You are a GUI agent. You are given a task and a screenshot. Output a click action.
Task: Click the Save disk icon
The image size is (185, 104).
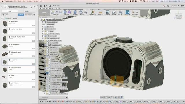tap(50, 6)
